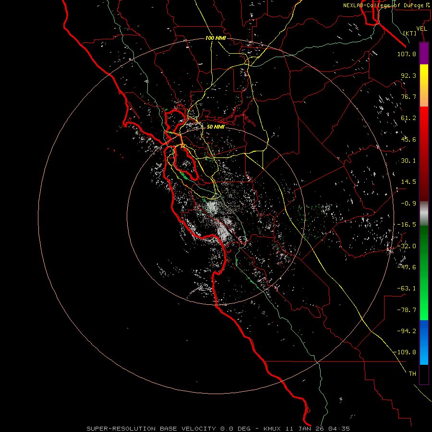Viewport: 432px width, 432px height.
Task: Click the VEL legend title
Action: [x=422, y=29]
